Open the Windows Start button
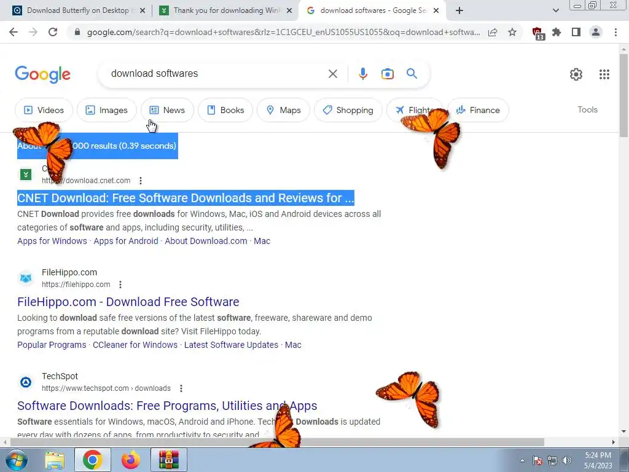 click(16, 460)
